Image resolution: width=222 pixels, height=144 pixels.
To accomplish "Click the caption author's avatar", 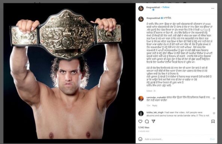I will [x=141, y=19].
